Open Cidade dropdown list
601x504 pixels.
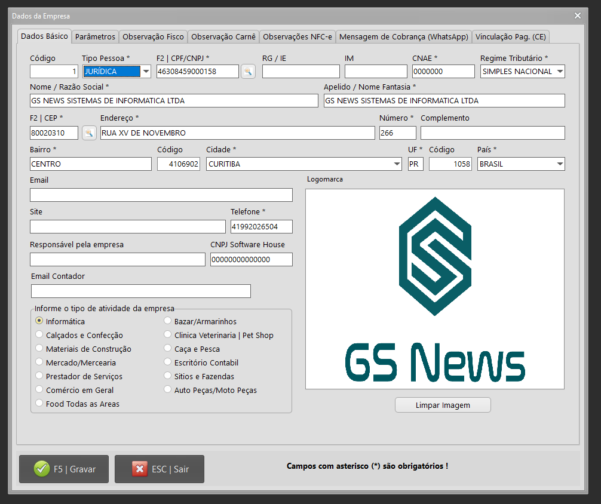coord(397,164)
